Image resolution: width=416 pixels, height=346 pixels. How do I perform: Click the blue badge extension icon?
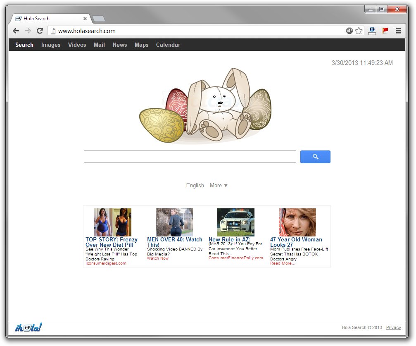tap(372, 31)
